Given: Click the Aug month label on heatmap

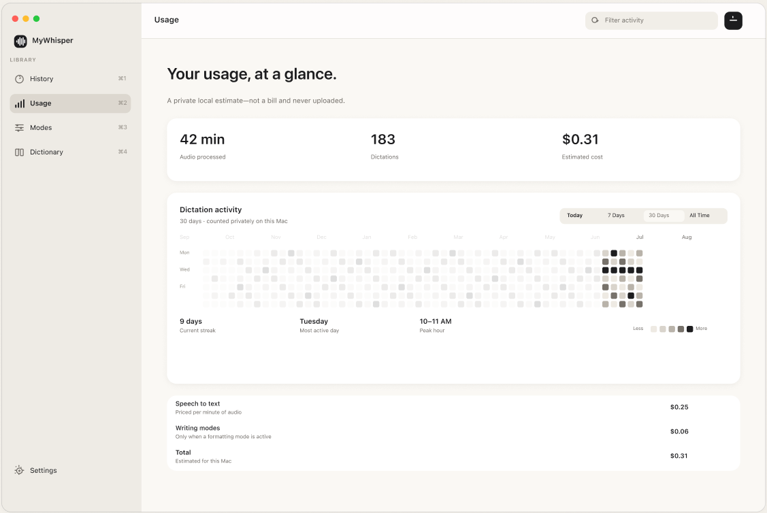Looking at the screenshot, I should click(687, 237).
